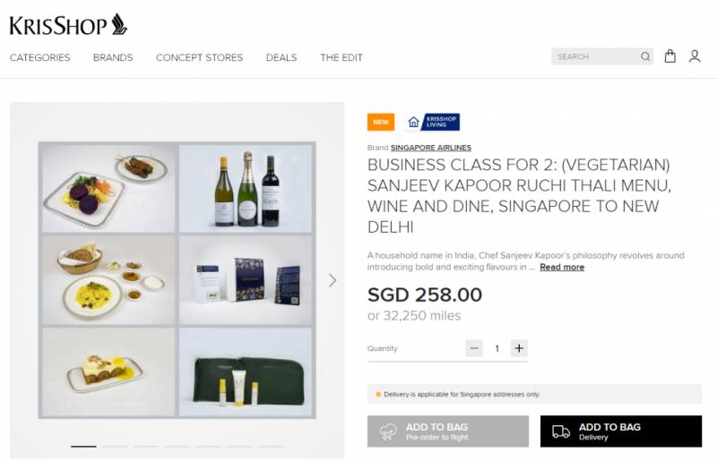This screenshot has width=717, height=461.
Task: Click the KrisShop logo
Action: pos(68,24)
